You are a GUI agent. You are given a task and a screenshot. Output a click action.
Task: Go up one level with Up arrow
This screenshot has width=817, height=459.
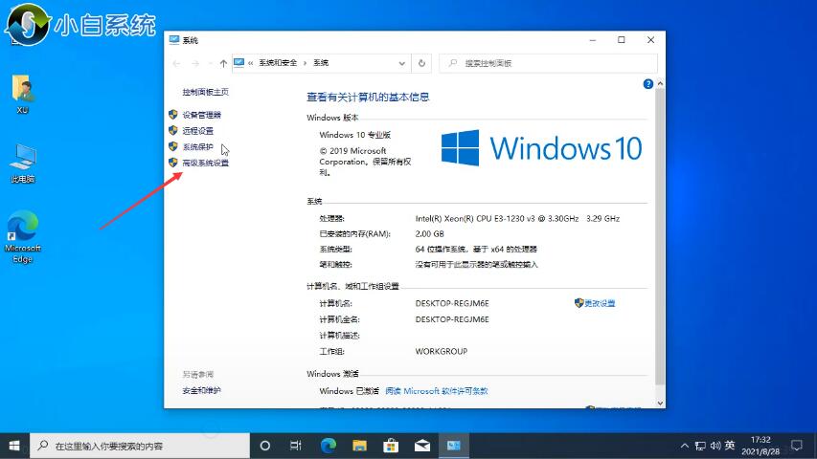[223, 63]
